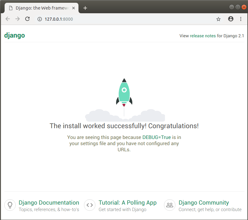
Task: Go back to the previous page
Action: pos(8,19)
